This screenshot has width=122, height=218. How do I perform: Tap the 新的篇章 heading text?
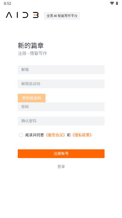pyautogui.click(x=31, y=45)
